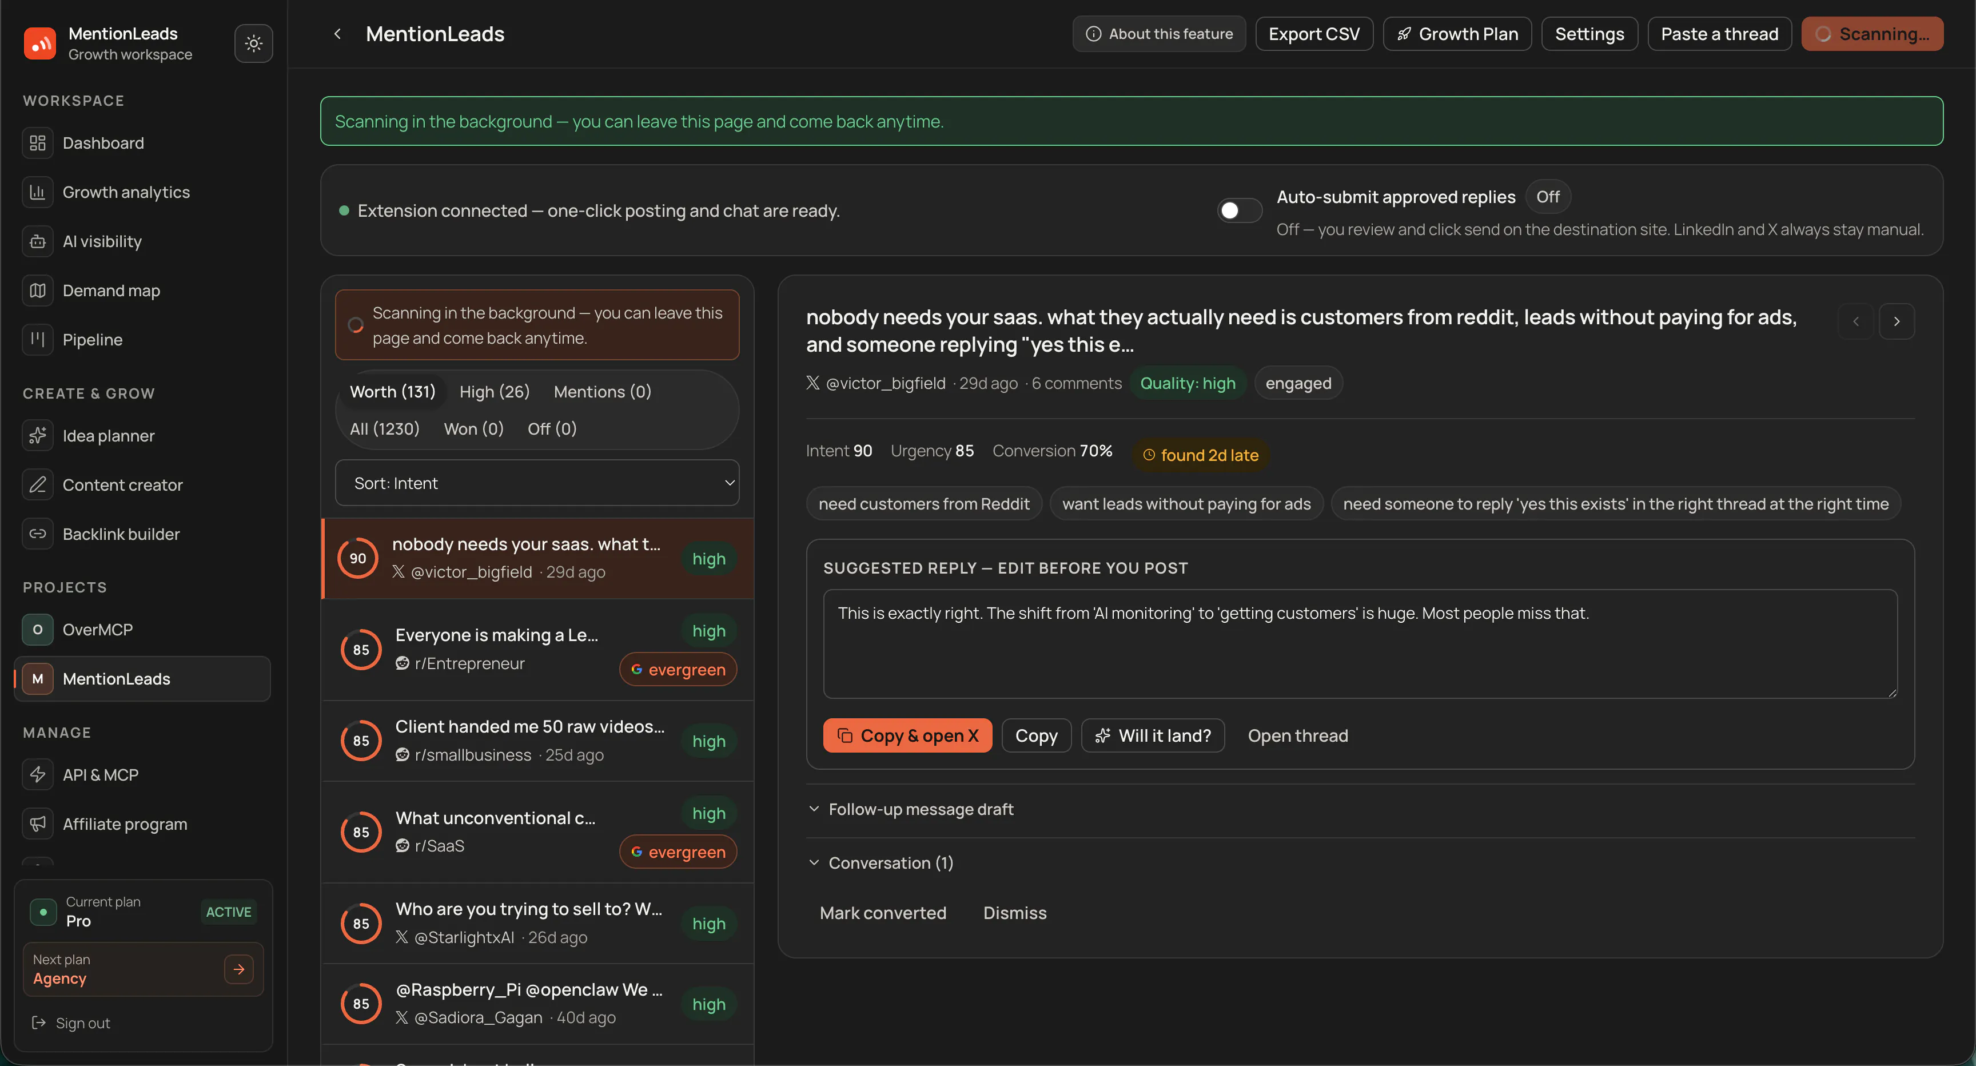Image resolution: width=1976 pixels, height=1066 pixels.
Task: Open lead from @StarlightxAI
Action: (537, 923)
